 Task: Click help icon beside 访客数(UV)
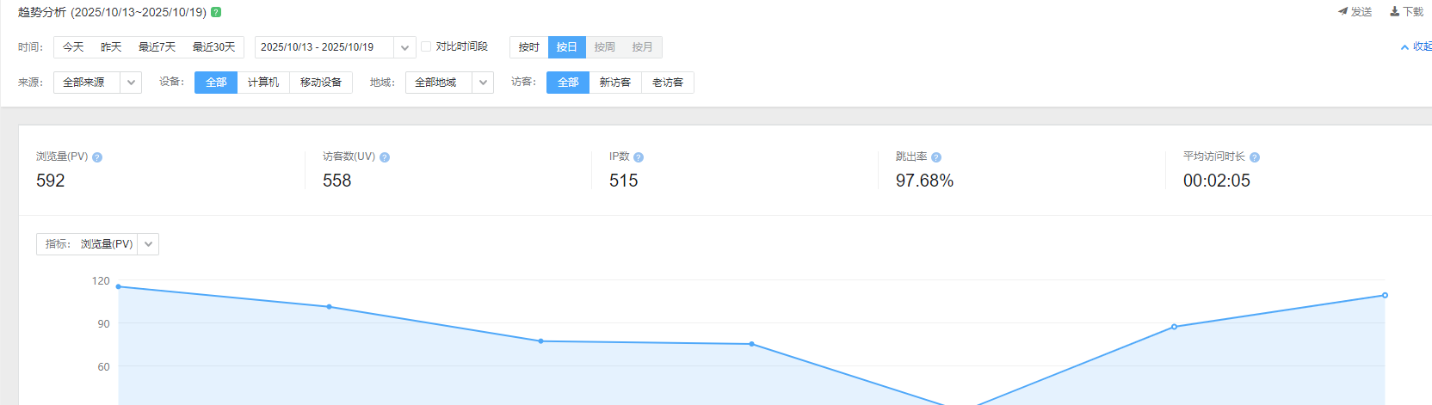385,157
